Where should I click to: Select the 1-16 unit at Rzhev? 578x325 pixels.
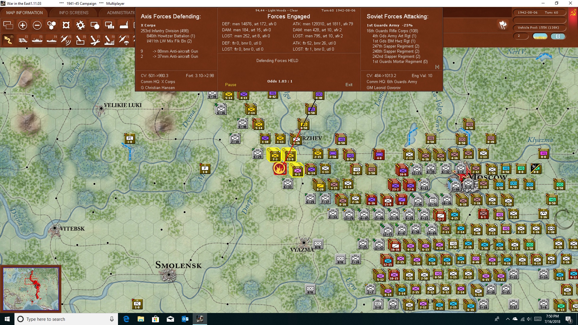[x=297, y=139]
